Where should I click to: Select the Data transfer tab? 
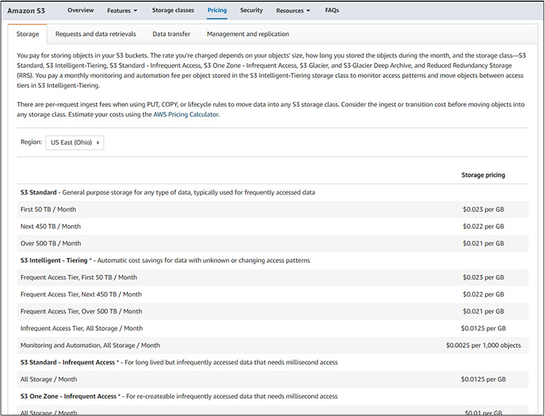pos(171,34)
